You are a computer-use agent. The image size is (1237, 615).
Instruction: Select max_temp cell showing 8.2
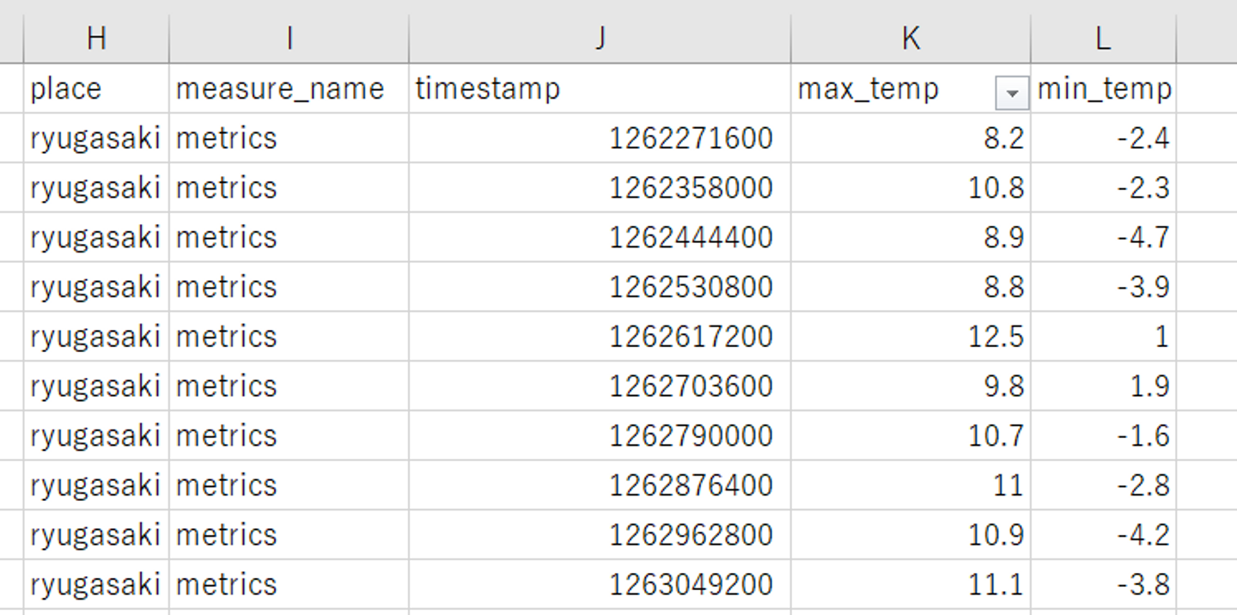tap(911, 138)
